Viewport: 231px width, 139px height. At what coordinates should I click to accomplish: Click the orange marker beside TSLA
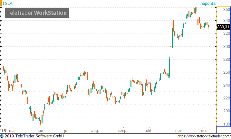pos(1,4)
